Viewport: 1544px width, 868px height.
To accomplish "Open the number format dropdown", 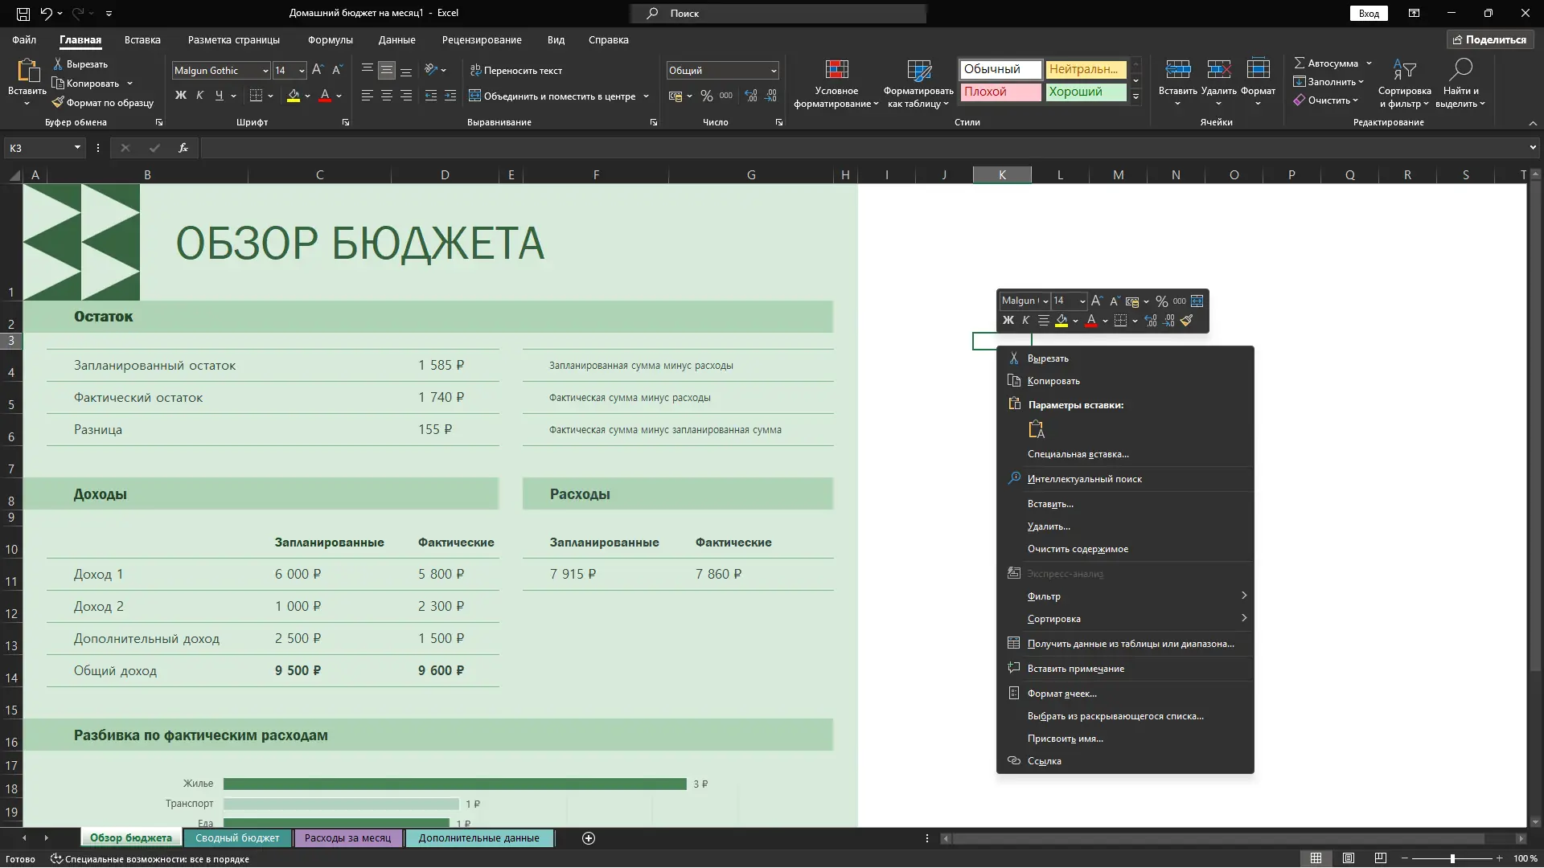I will coord(774,71).
